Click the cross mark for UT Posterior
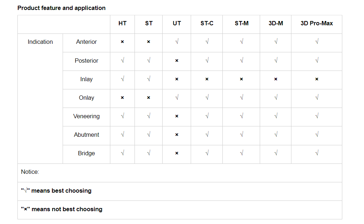364x224 pixels. coord(177,61)
